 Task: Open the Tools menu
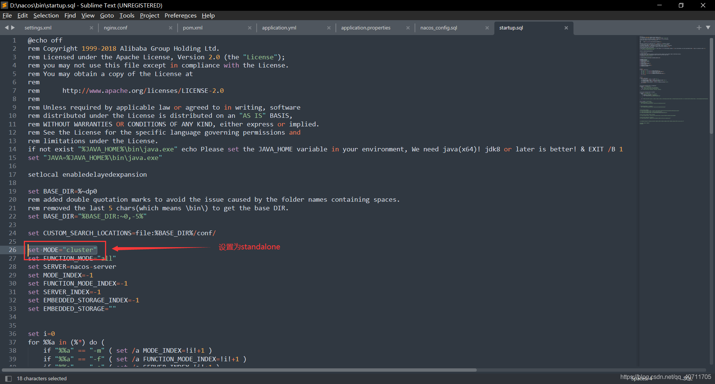tap(127, 15)
